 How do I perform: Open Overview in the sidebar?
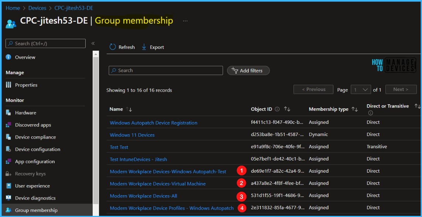25,57
